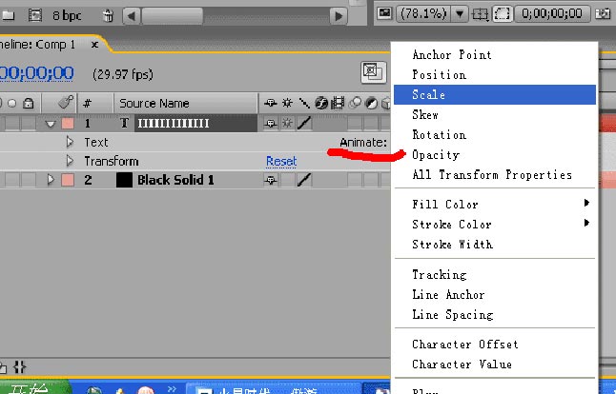
Task: Toggle collapse transformations switch on text layer
Action: coord(287,124)
